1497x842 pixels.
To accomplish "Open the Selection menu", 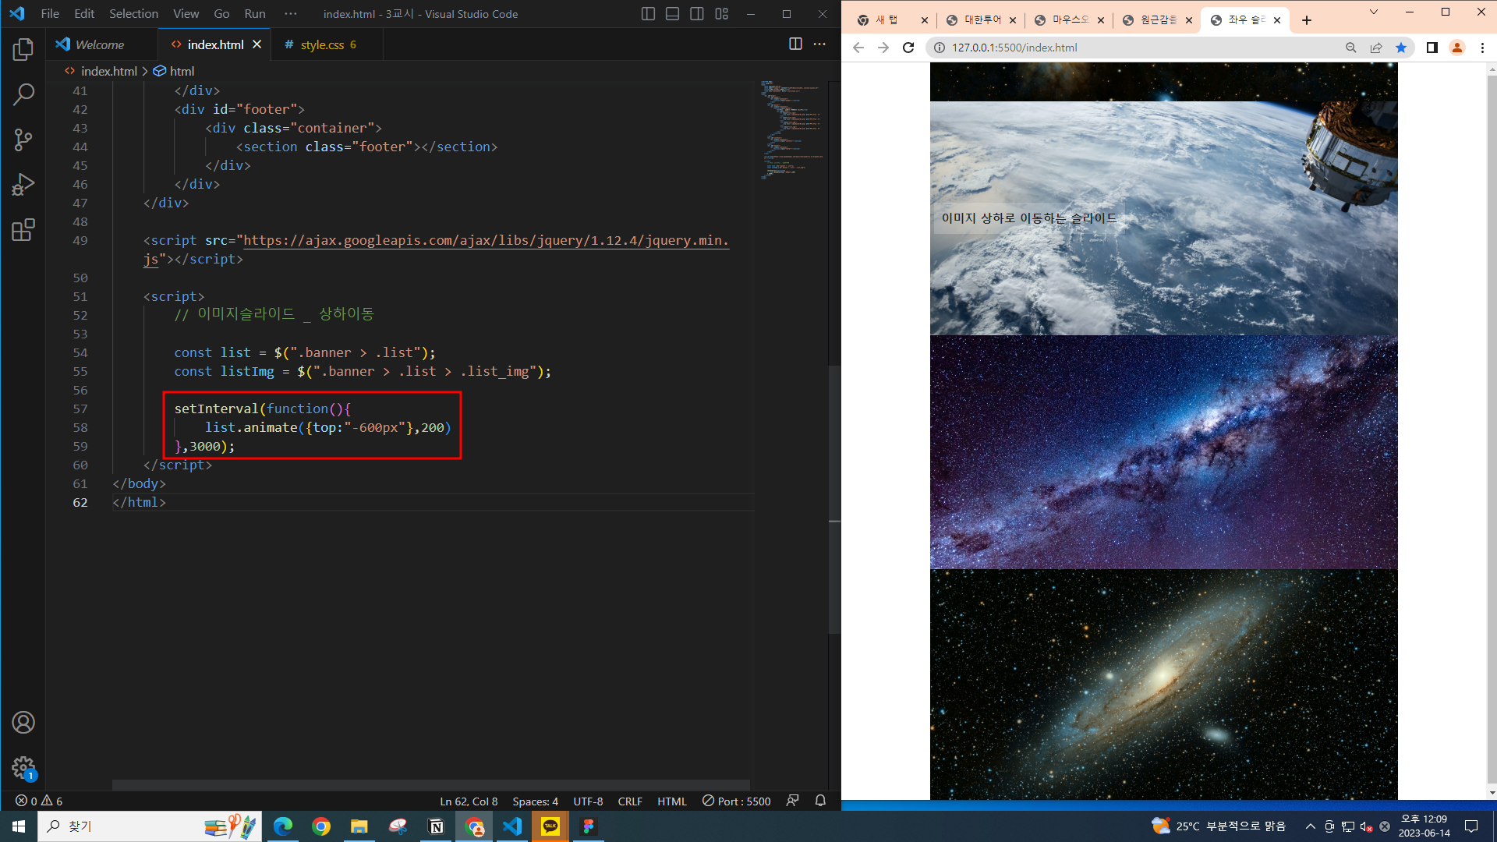I will click(133, 14).
